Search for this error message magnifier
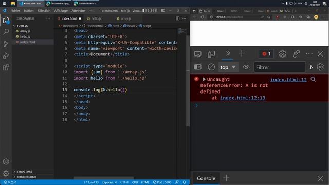 pos(313,79)
